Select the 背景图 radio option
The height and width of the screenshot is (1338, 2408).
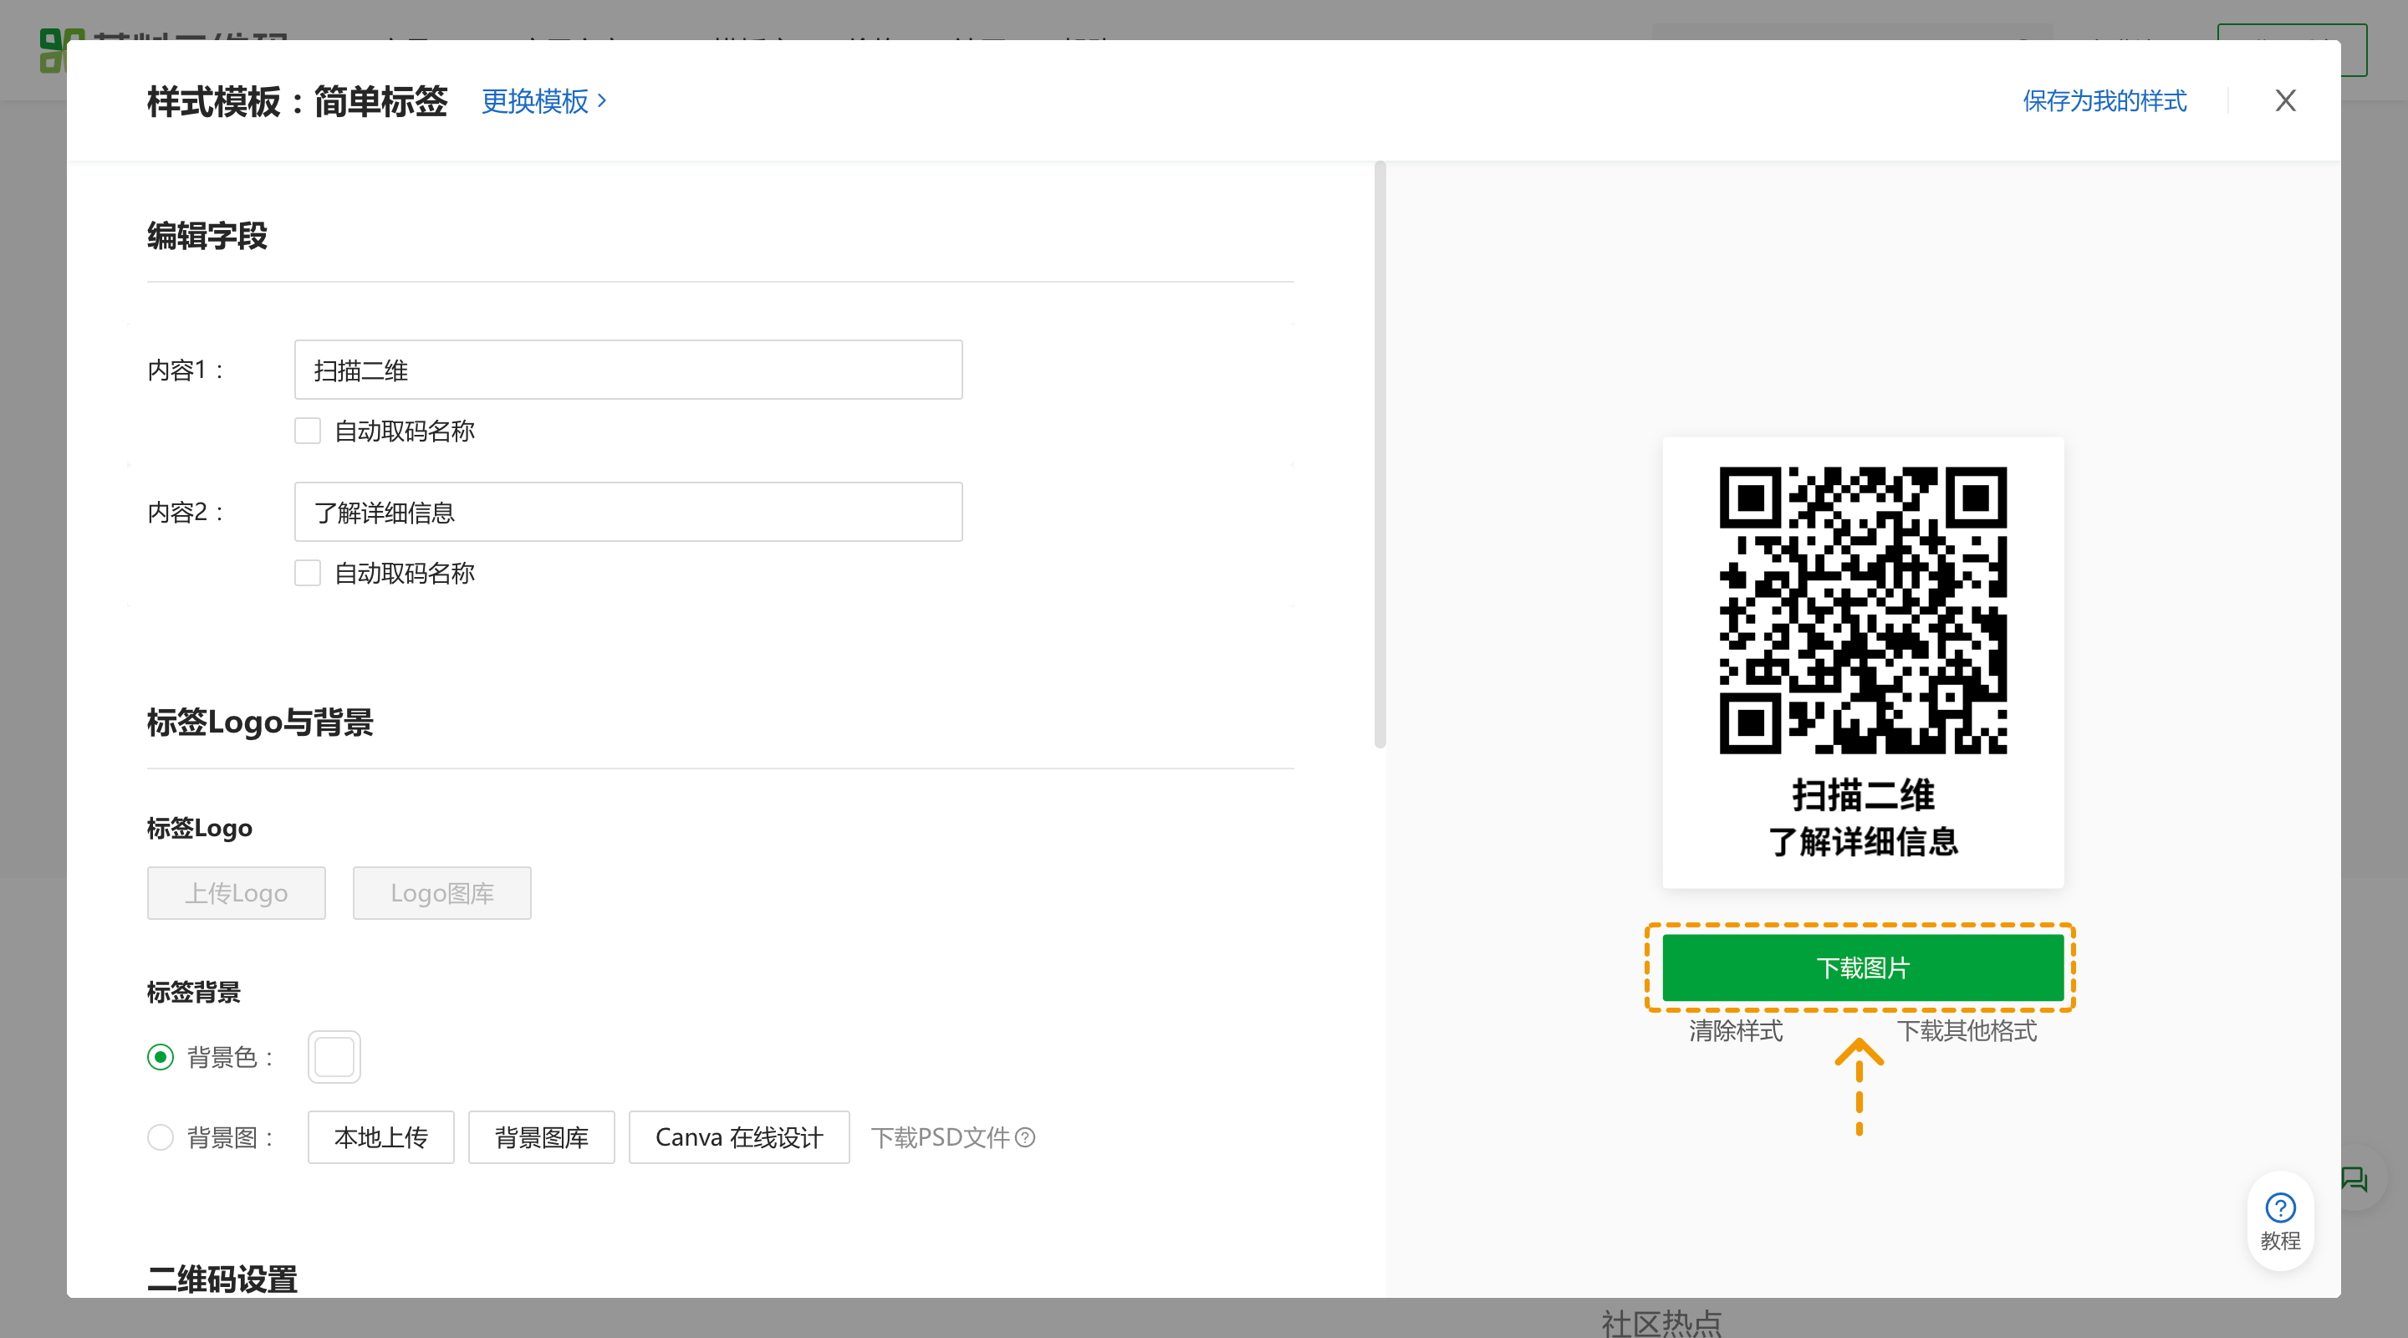click(161, 1138)
